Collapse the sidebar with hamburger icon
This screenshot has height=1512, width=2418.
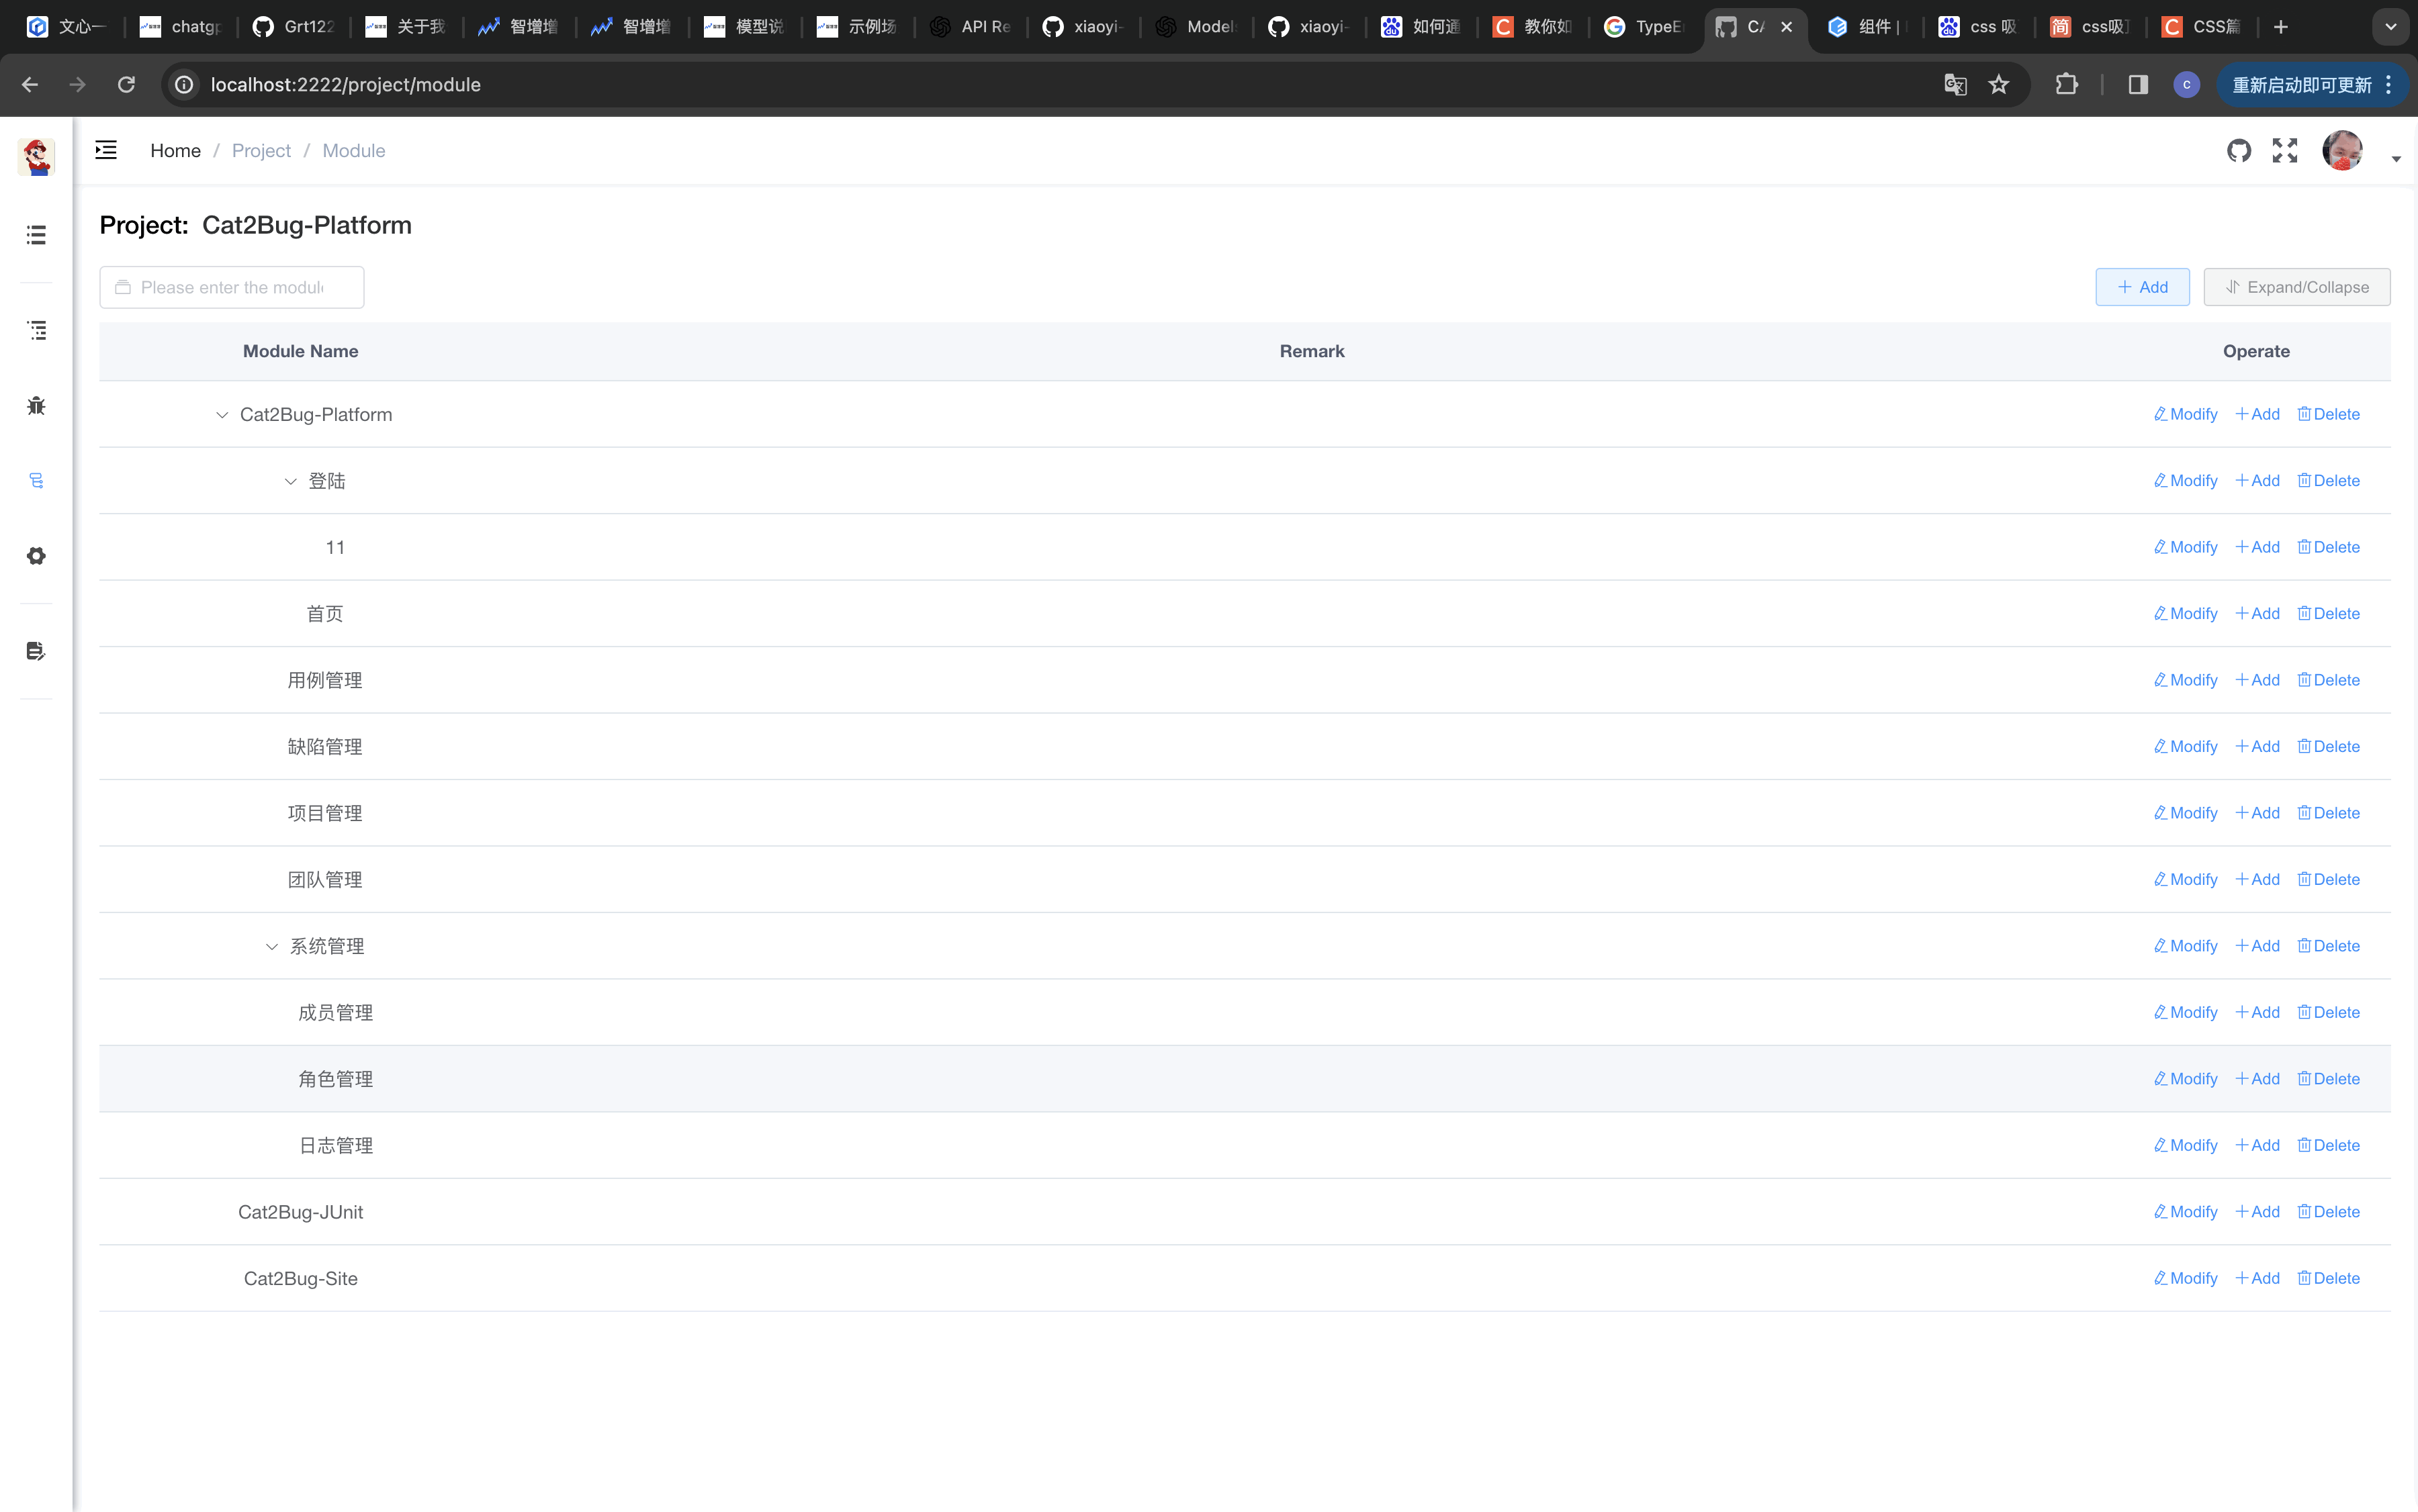click(x=106, y=150)
